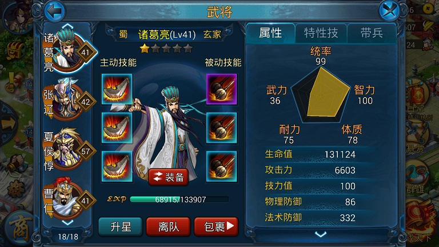Click the 装备 equipment swap button
Viewport: 439px width, 247px height.
click(x=168, y=177)
